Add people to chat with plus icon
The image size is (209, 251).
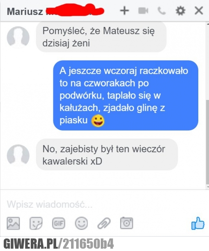[124, 11]
